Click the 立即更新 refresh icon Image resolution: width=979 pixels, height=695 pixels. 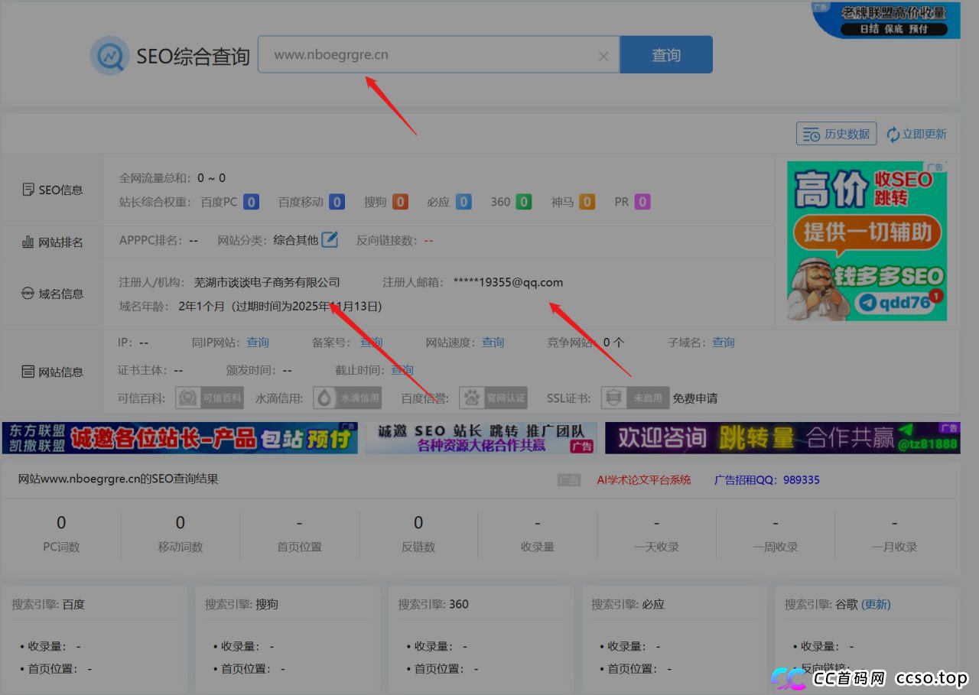[x=892, y=133]
